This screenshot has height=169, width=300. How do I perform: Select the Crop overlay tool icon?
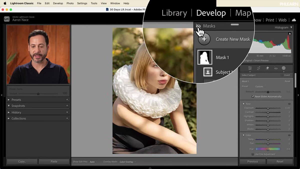[x=259, y=68]
